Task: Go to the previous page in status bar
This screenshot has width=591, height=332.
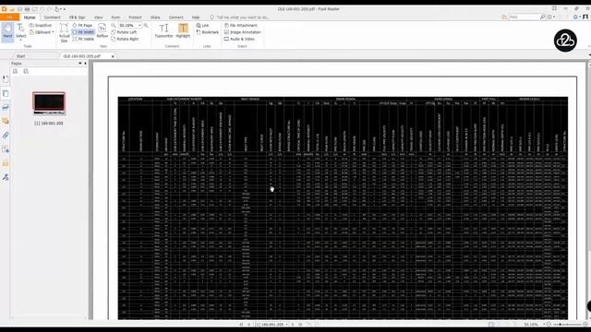Action: pyautogui.click(x=248, y=324)
